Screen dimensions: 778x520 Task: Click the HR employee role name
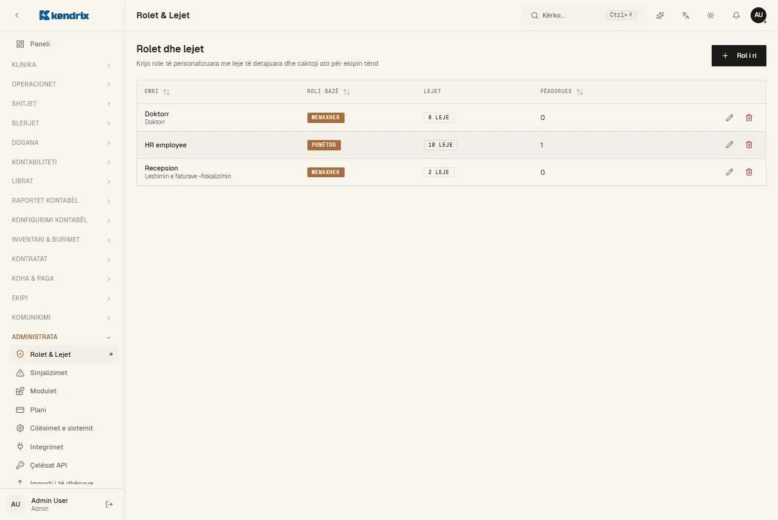pos(166,145)
